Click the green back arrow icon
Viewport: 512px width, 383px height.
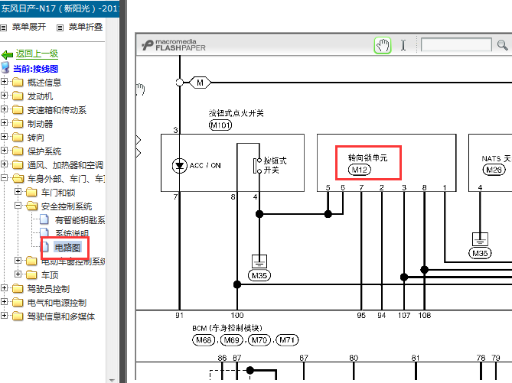[x=7, y=54]
